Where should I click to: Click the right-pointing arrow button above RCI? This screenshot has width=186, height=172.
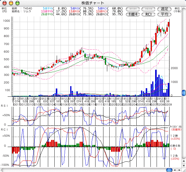tap(148, 9)
